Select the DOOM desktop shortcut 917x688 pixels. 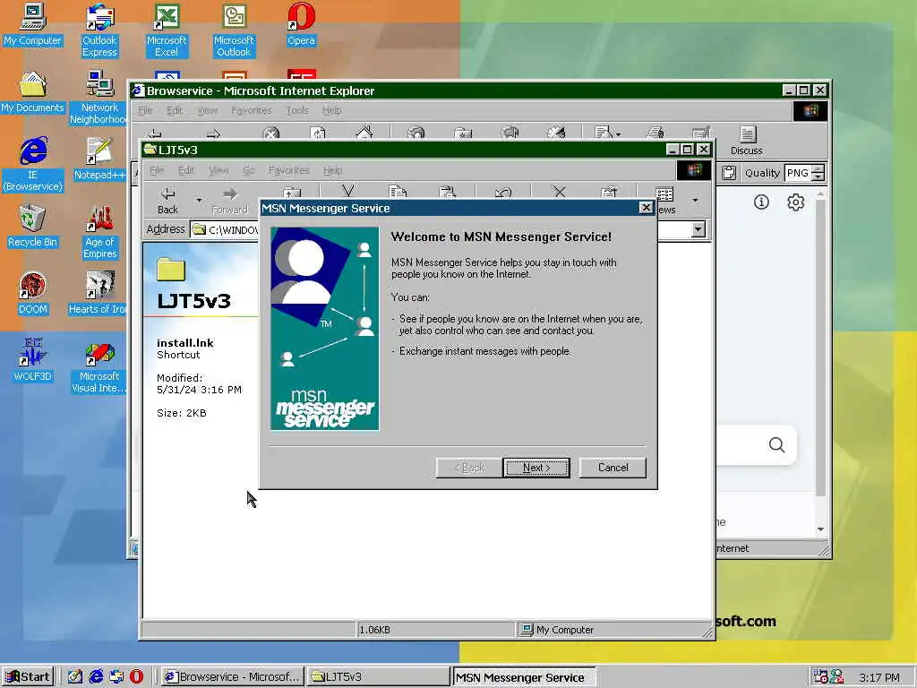tap(33, 294)
